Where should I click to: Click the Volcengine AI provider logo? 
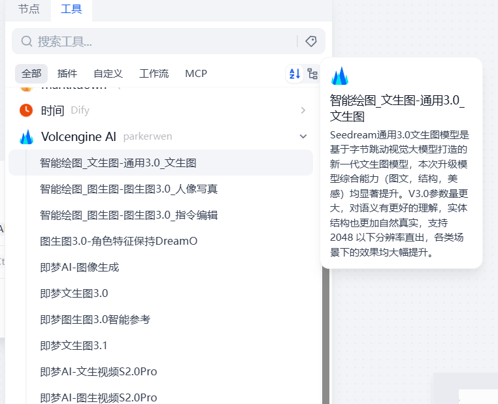tap(26, 136)
